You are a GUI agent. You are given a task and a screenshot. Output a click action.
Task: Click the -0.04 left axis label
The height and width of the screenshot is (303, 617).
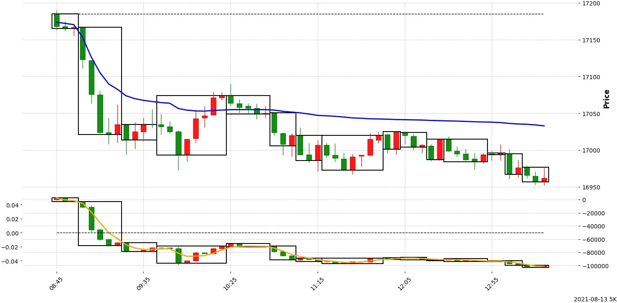11,262
